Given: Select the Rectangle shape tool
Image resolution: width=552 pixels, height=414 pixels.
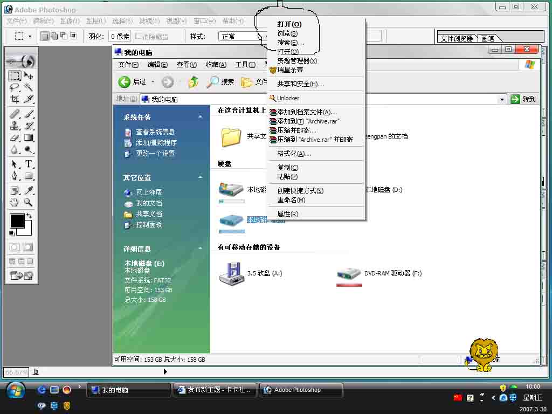Looking at the screenshot, I should tap(29, 176).
